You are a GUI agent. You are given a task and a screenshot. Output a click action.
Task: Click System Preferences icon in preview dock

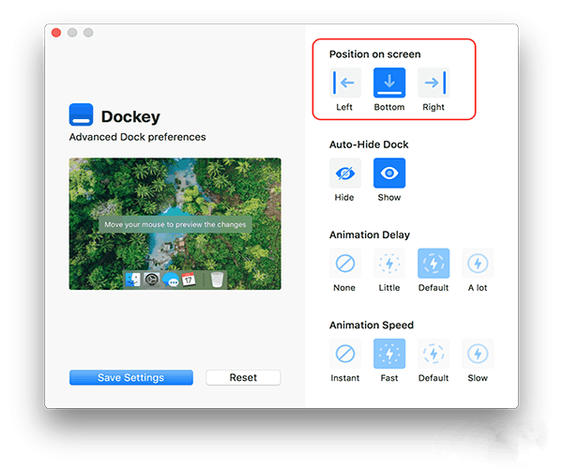click(x=151, y=280)
